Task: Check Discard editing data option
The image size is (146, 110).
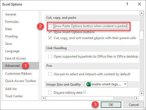Action: click(50, 92)
